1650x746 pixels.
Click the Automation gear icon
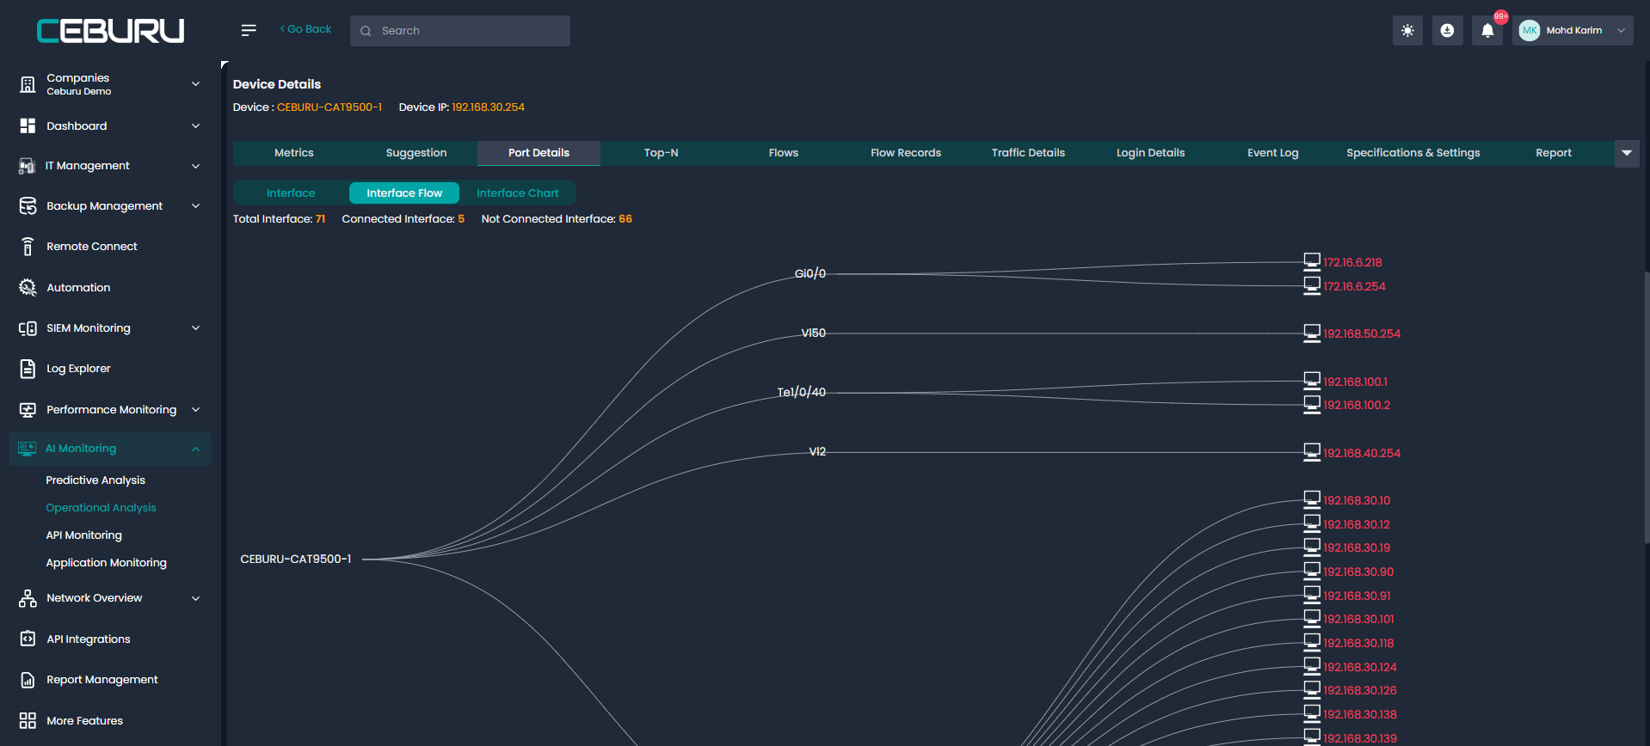pyautogui.click(x=28, y=287)
